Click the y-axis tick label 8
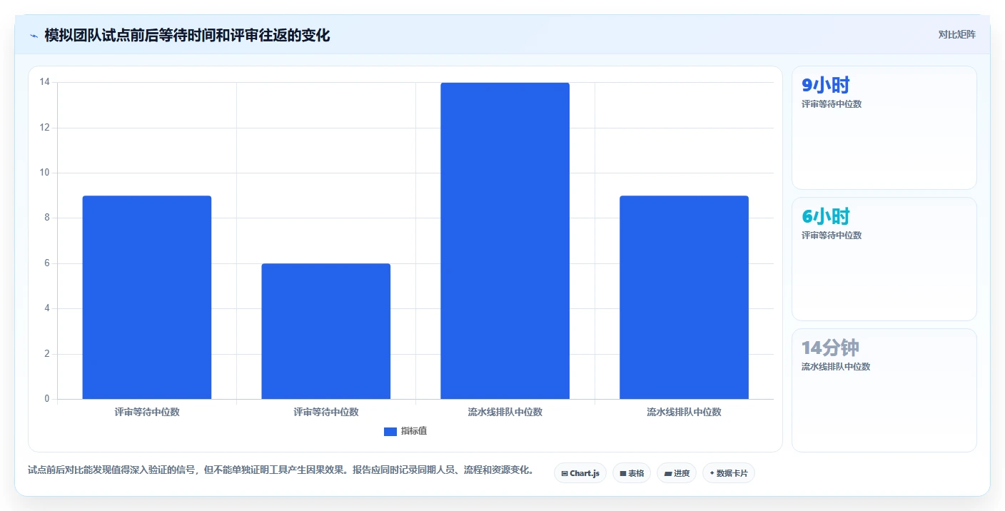Viewport: 1005px width, 511px height. coord(47,218)
